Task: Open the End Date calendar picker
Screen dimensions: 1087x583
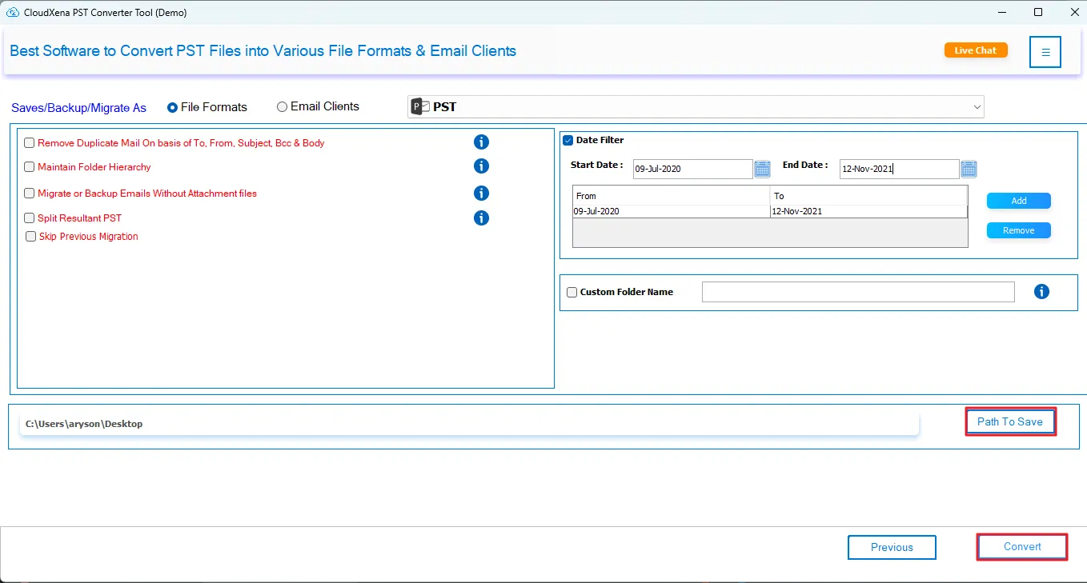Action: (x=969, y=169)
